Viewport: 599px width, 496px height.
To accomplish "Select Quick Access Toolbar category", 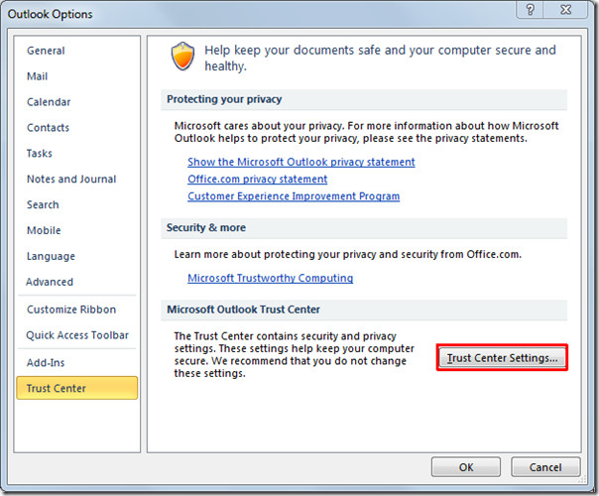I will (77, 335).
